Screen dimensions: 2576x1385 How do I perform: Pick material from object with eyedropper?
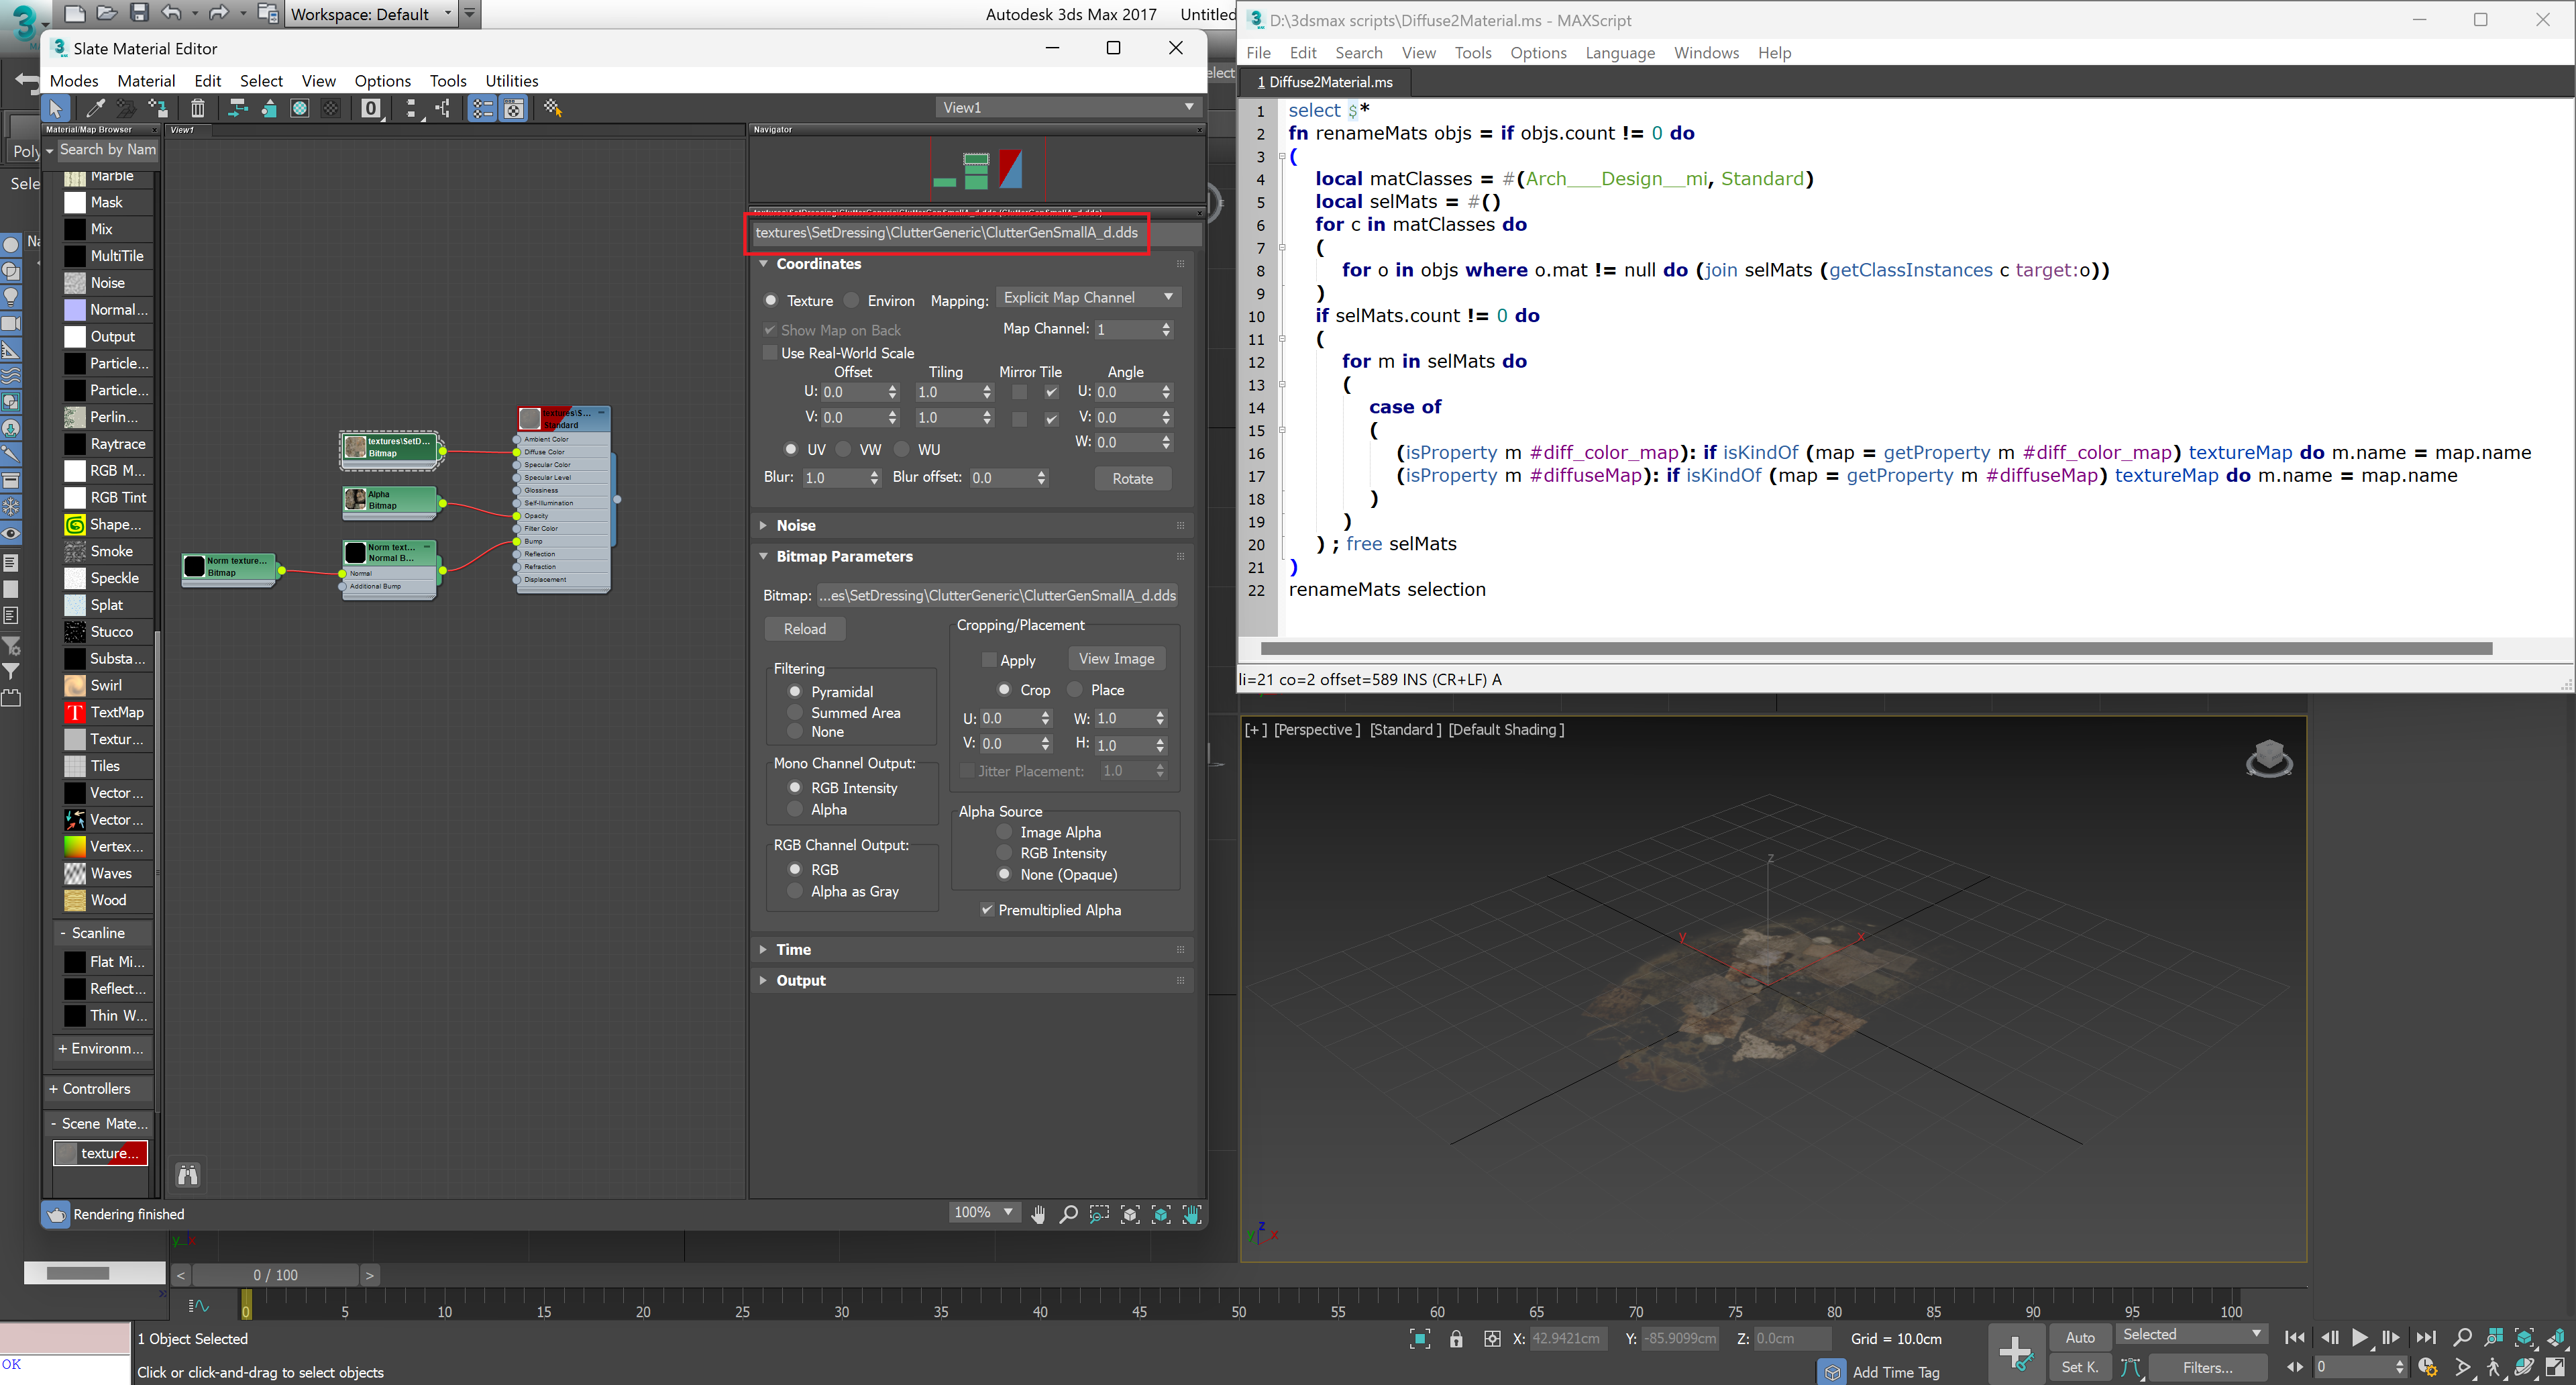95,108
